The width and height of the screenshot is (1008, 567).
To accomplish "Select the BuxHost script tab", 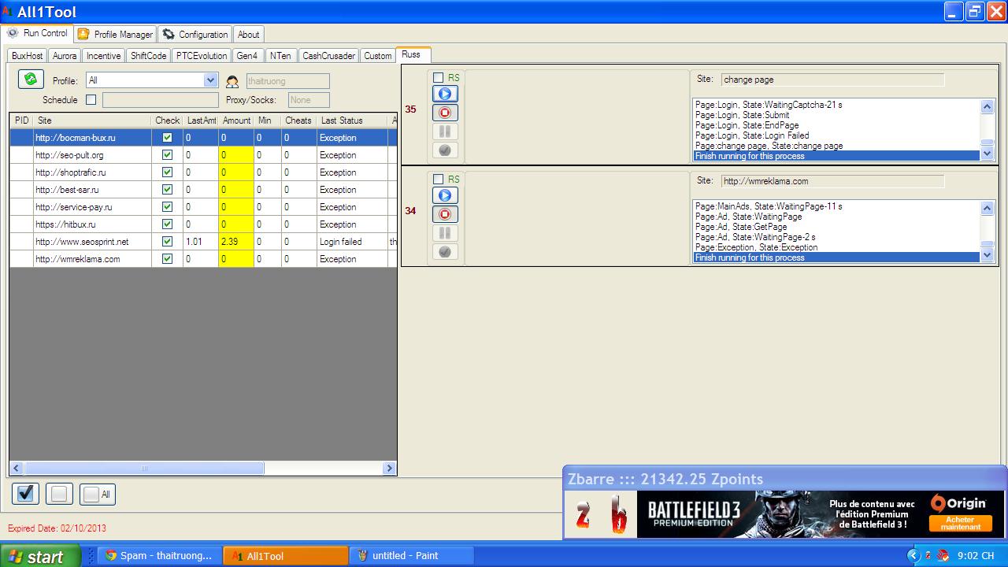I will coord(28,56).
